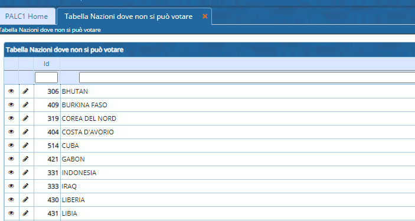
Task: View the BHUTAN record via eye icon
Action: (11, 91)
